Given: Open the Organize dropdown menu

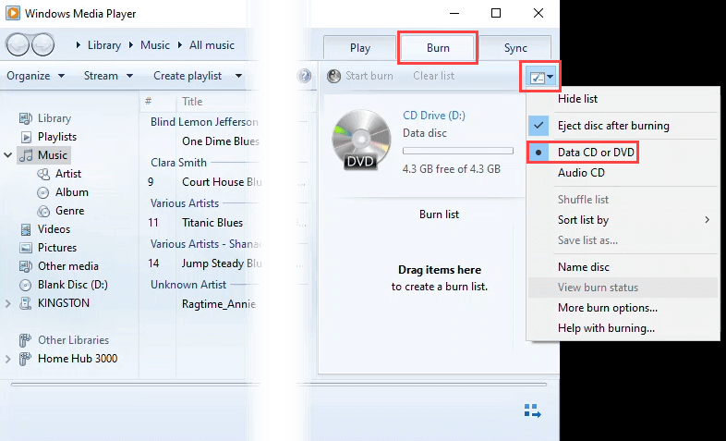Looking at the screenshot, I should coord(36,76).
